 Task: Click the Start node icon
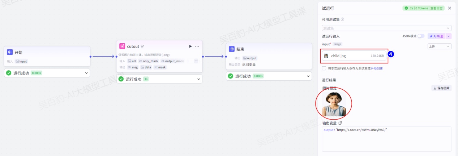coord(10,52)
